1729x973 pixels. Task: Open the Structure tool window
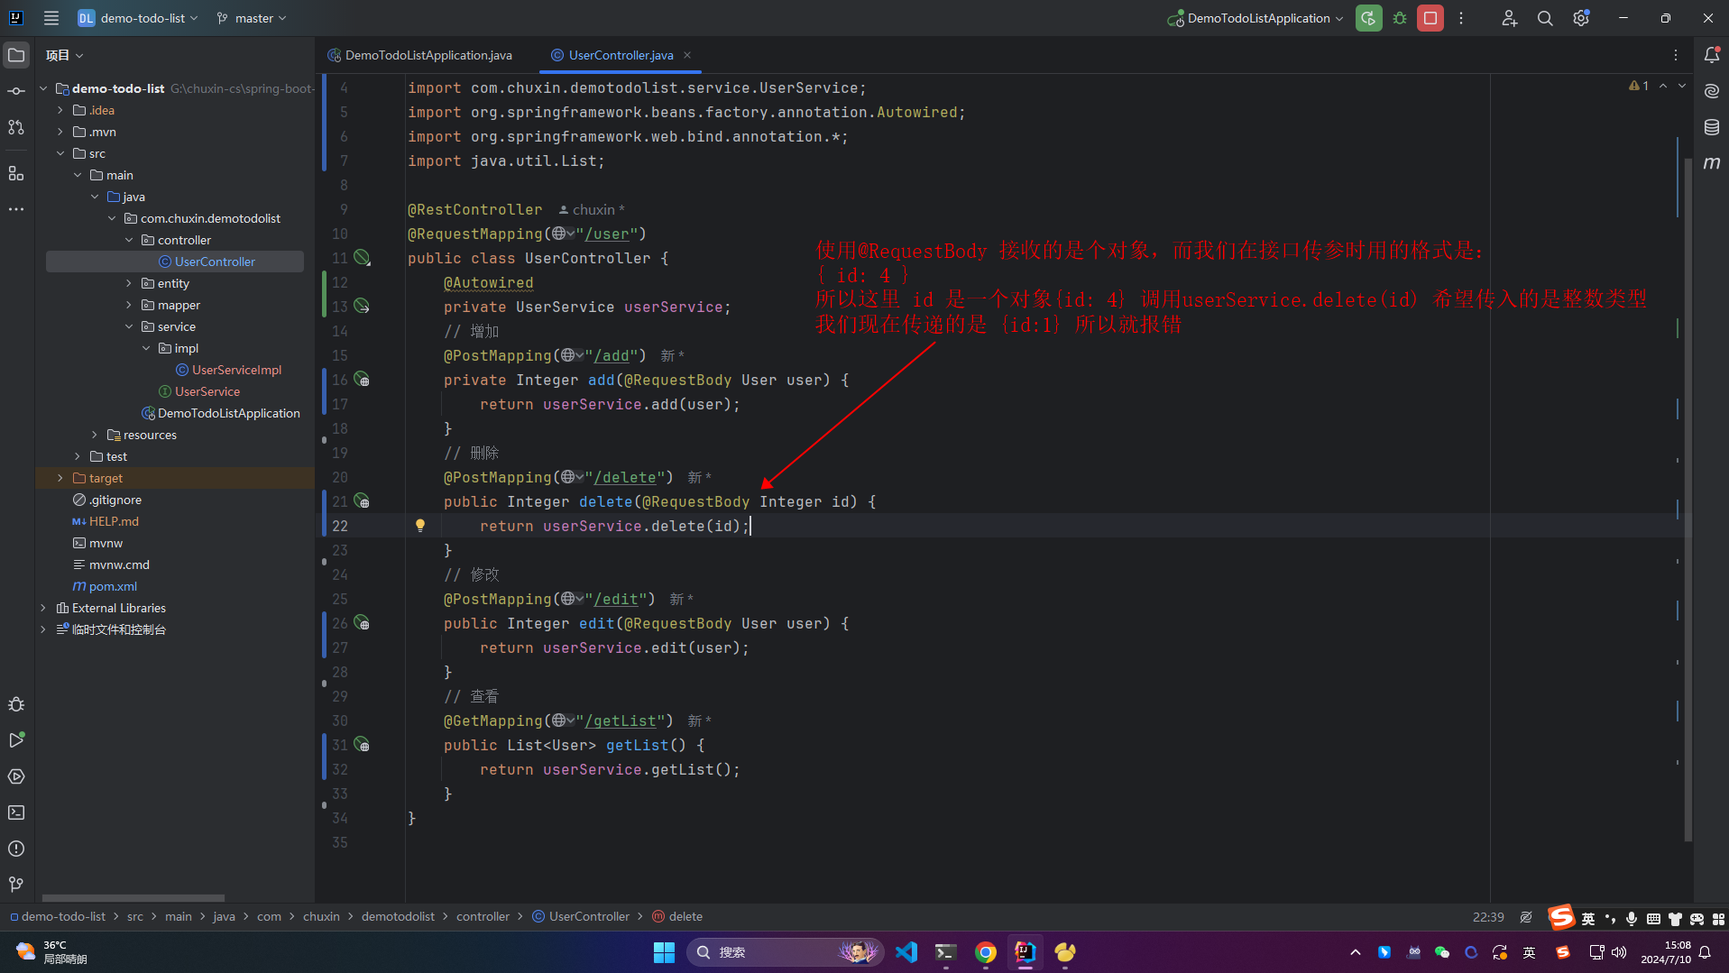[16, 173]
